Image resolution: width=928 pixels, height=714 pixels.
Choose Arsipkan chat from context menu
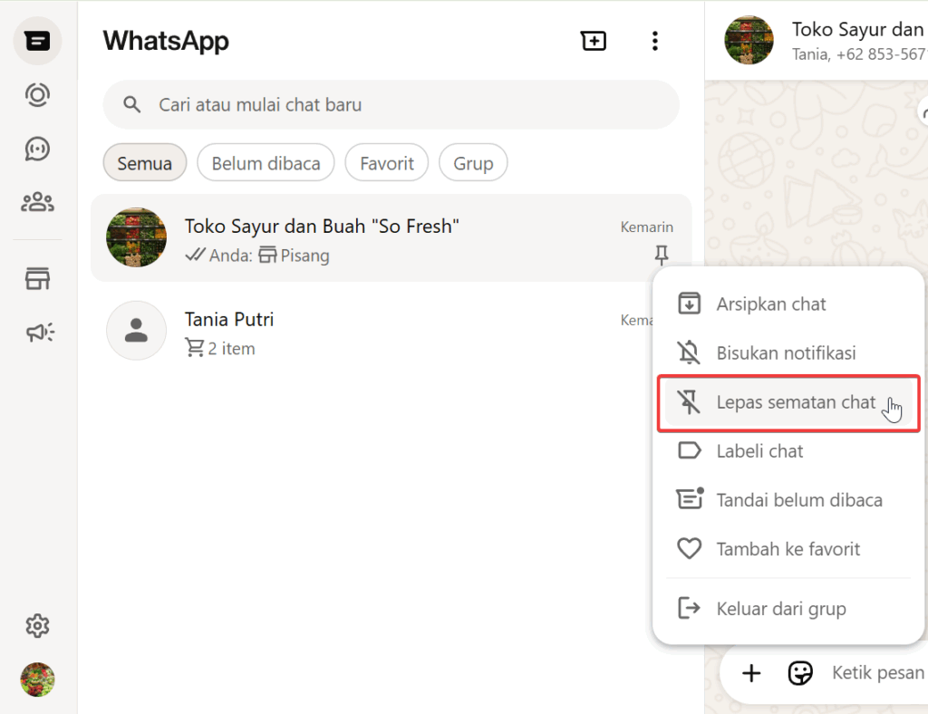click(x=770, y=304)
